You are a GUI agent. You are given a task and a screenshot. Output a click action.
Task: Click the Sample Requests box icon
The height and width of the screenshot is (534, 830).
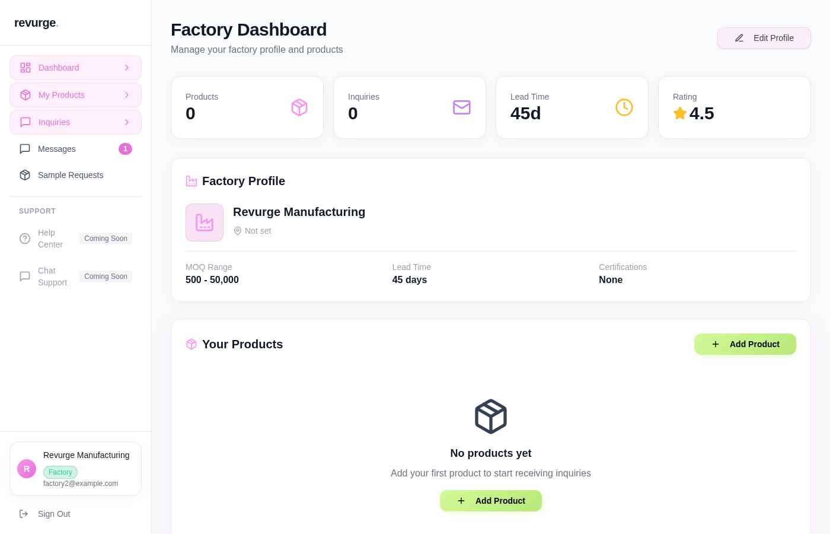25,175
